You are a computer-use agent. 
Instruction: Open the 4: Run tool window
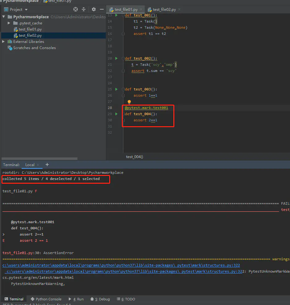pos(76,299)
